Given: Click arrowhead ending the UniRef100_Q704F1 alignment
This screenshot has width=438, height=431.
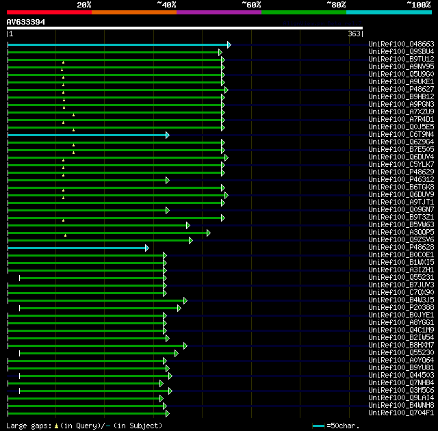Looking at the screenshot, I should (168, 414).
